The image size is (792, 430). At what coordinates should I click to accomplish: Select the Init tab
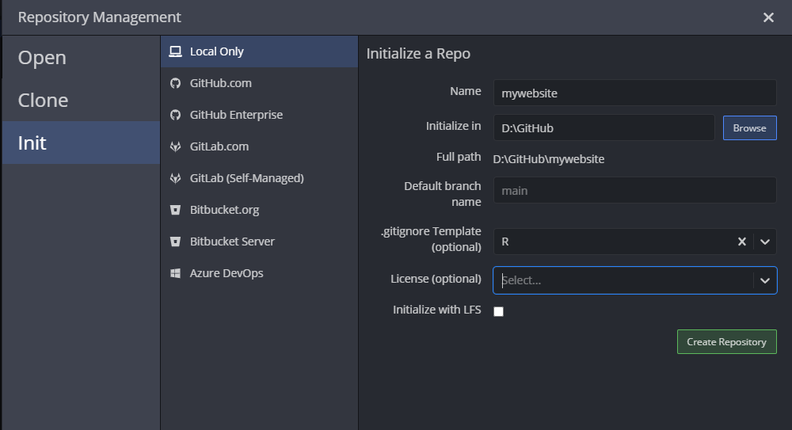click(81, 143)
